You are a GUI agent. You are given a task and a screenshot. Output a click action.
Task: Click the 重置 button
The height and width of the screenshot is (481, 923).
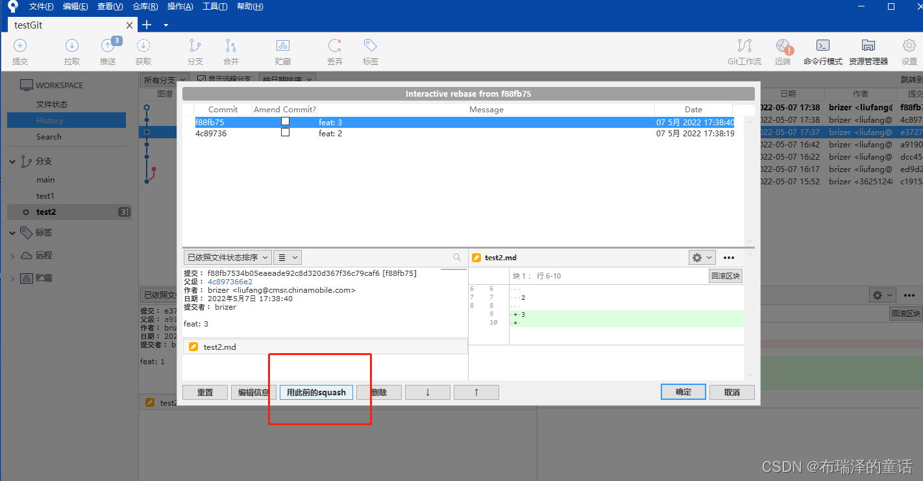(205, 392)
